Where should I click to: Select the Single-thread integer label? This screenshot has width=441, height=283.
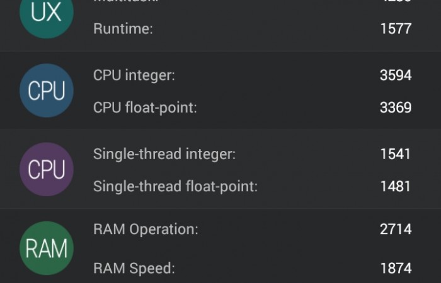pos(164,154)
